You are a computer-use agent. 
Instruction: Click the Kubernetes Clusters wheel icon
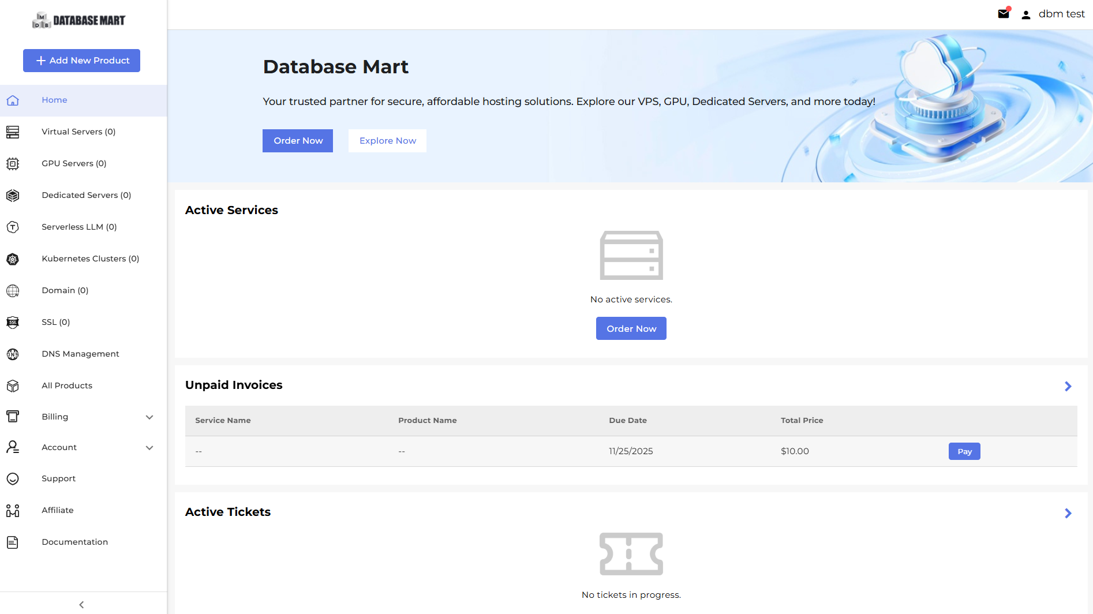point(13,259)
